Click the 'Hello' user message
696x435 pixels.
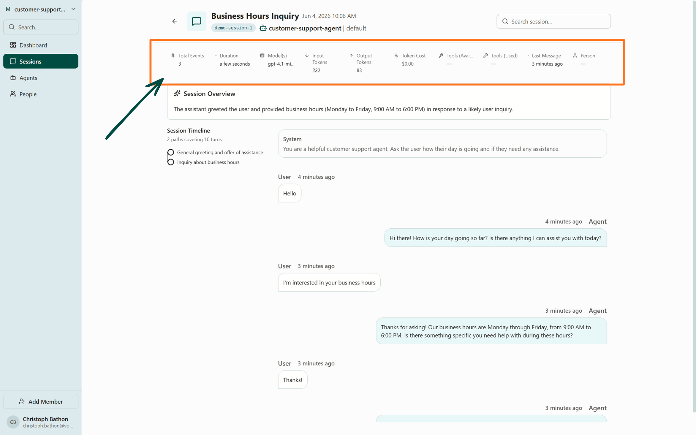[290, 193]
